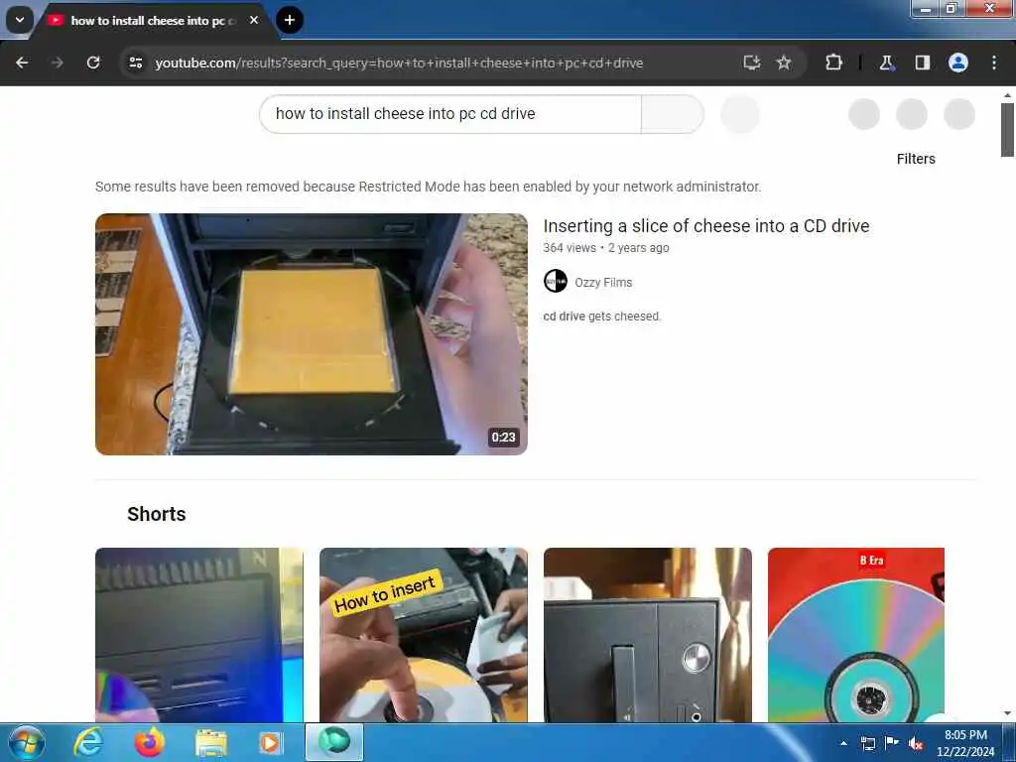This screenshot has width=1016, height=762.
Task: Open the Chrome profile avatar
Action: click(x=958, y=63)
